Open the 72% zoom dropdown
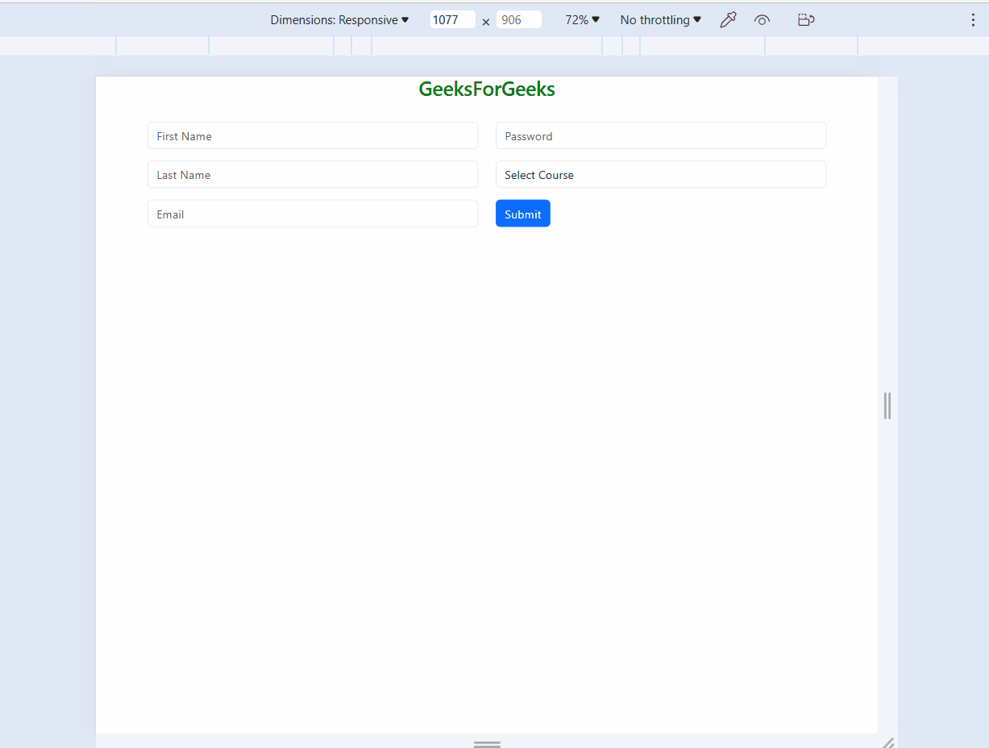The image size is (989, 748). click(582, 20)
